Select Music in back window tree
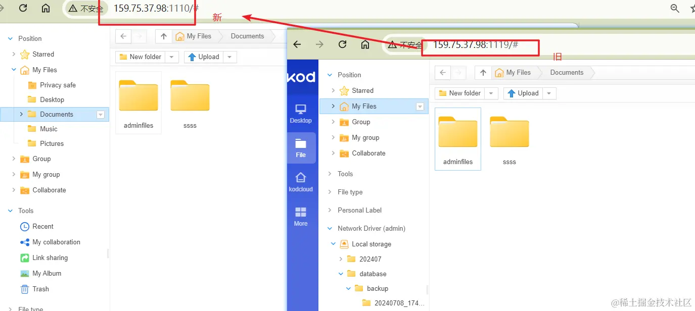The image size is (695, 311). (49, 129)
